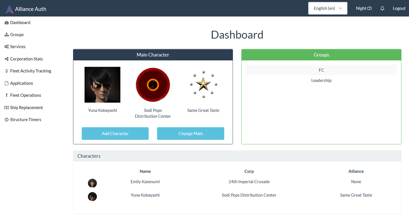Click the Leadership group entry

[321, 80]
